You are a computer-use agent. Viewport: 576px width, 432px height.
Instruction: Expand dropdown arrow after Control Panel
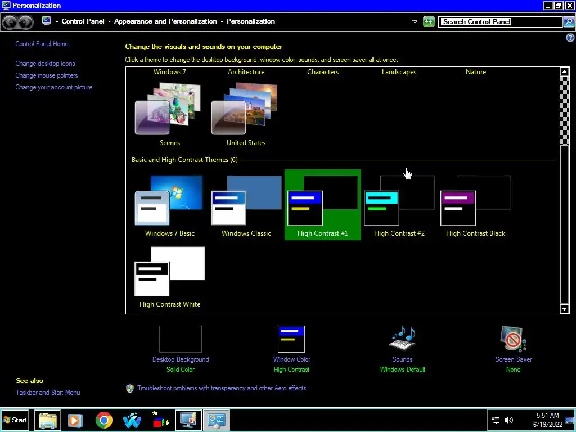tap(109, 22)
